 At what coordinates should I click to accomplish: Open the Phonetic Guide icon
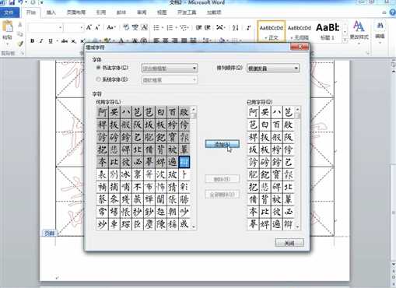(135, 27)
